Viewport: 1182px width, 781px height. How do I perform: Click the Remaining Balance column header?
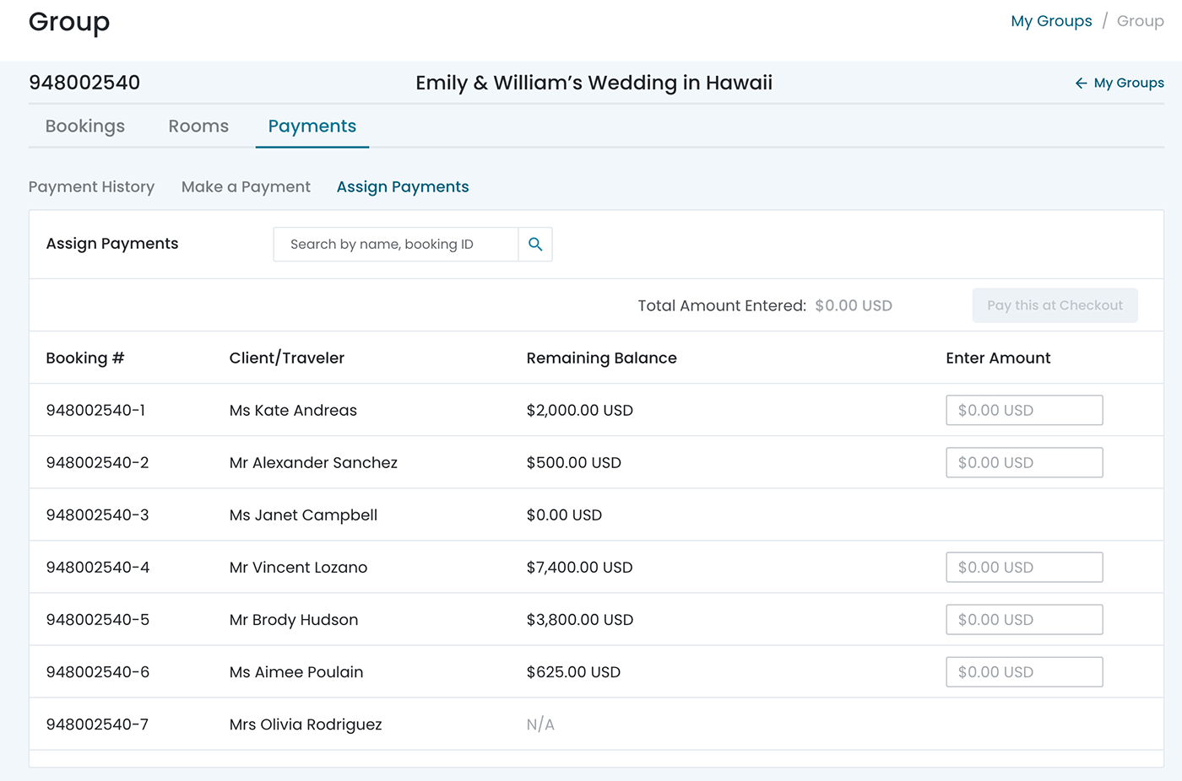[601, 358]
